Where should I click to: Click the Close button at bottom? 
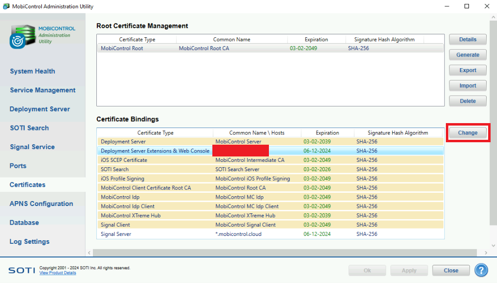(x=451, y=270)
